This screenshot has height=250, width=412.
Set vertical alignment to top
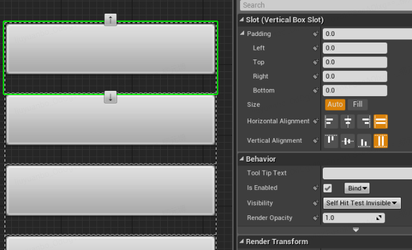click(331, 141)
